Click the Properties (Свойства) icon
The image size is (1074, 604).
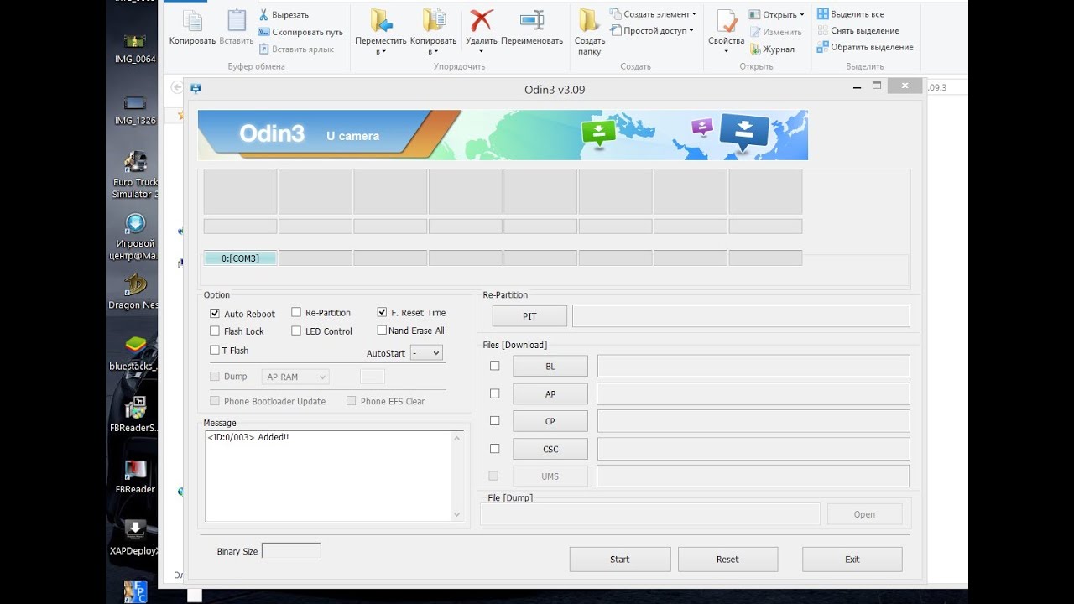[726, 22]
